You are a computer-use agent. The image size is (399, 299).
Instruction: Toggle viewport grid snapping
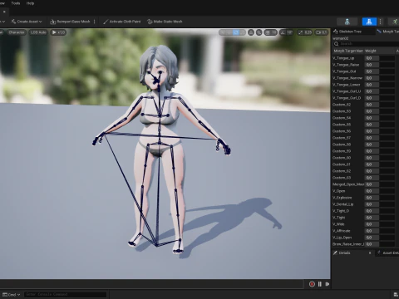click(270, 32)
